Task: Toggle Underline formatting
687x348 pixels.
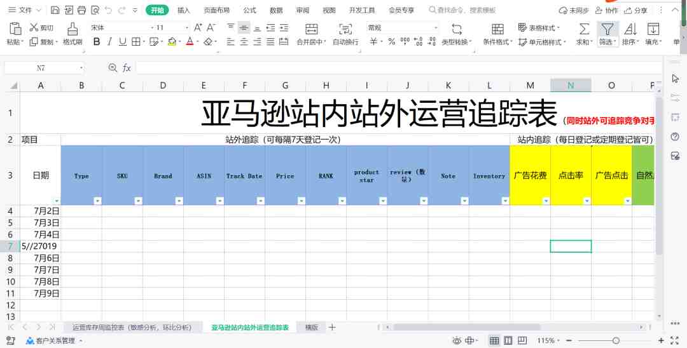Action: [123, 41]
